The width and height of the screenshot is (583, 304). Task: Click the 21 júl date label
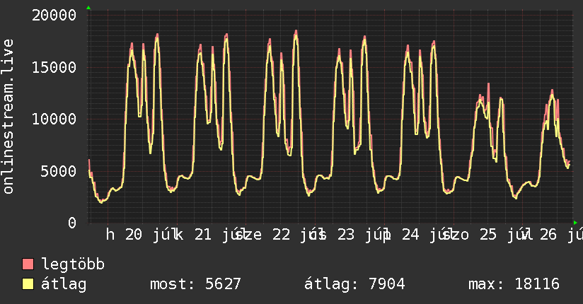[220, 235]
